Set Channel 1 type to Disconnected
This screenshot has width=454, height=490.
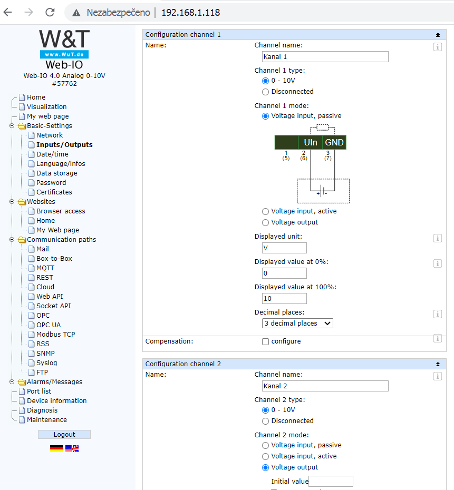[x=265, y=92]
